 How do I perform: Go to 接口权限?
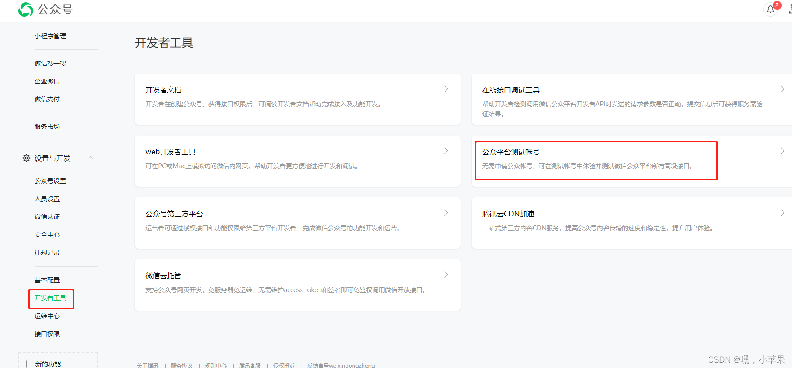pos(47,334)
